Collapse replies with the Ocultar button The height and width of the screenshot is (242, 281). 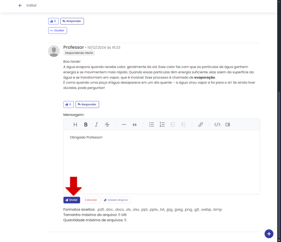57,31
